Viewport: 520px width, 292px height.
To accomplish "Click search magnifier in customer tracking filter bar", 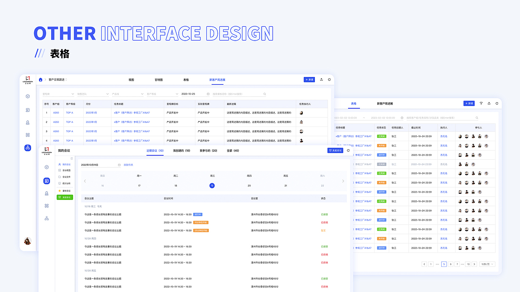I will pyautogui.click(x=265, y=94).
